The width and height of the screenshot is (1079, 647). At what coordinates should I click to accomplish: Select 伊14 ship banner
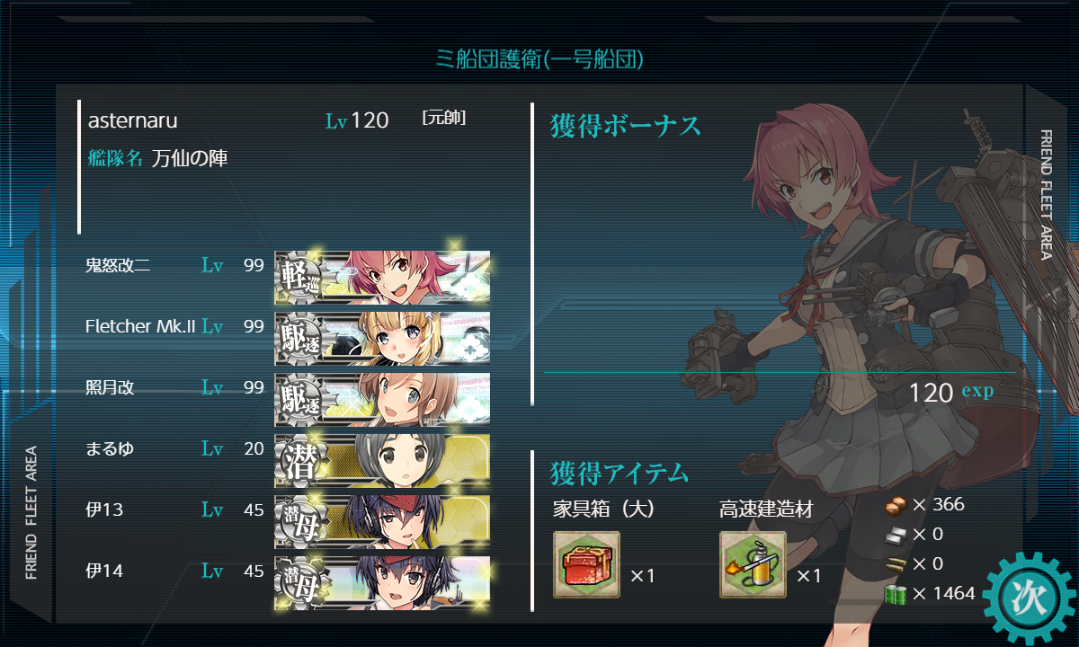tap(382, 582)
